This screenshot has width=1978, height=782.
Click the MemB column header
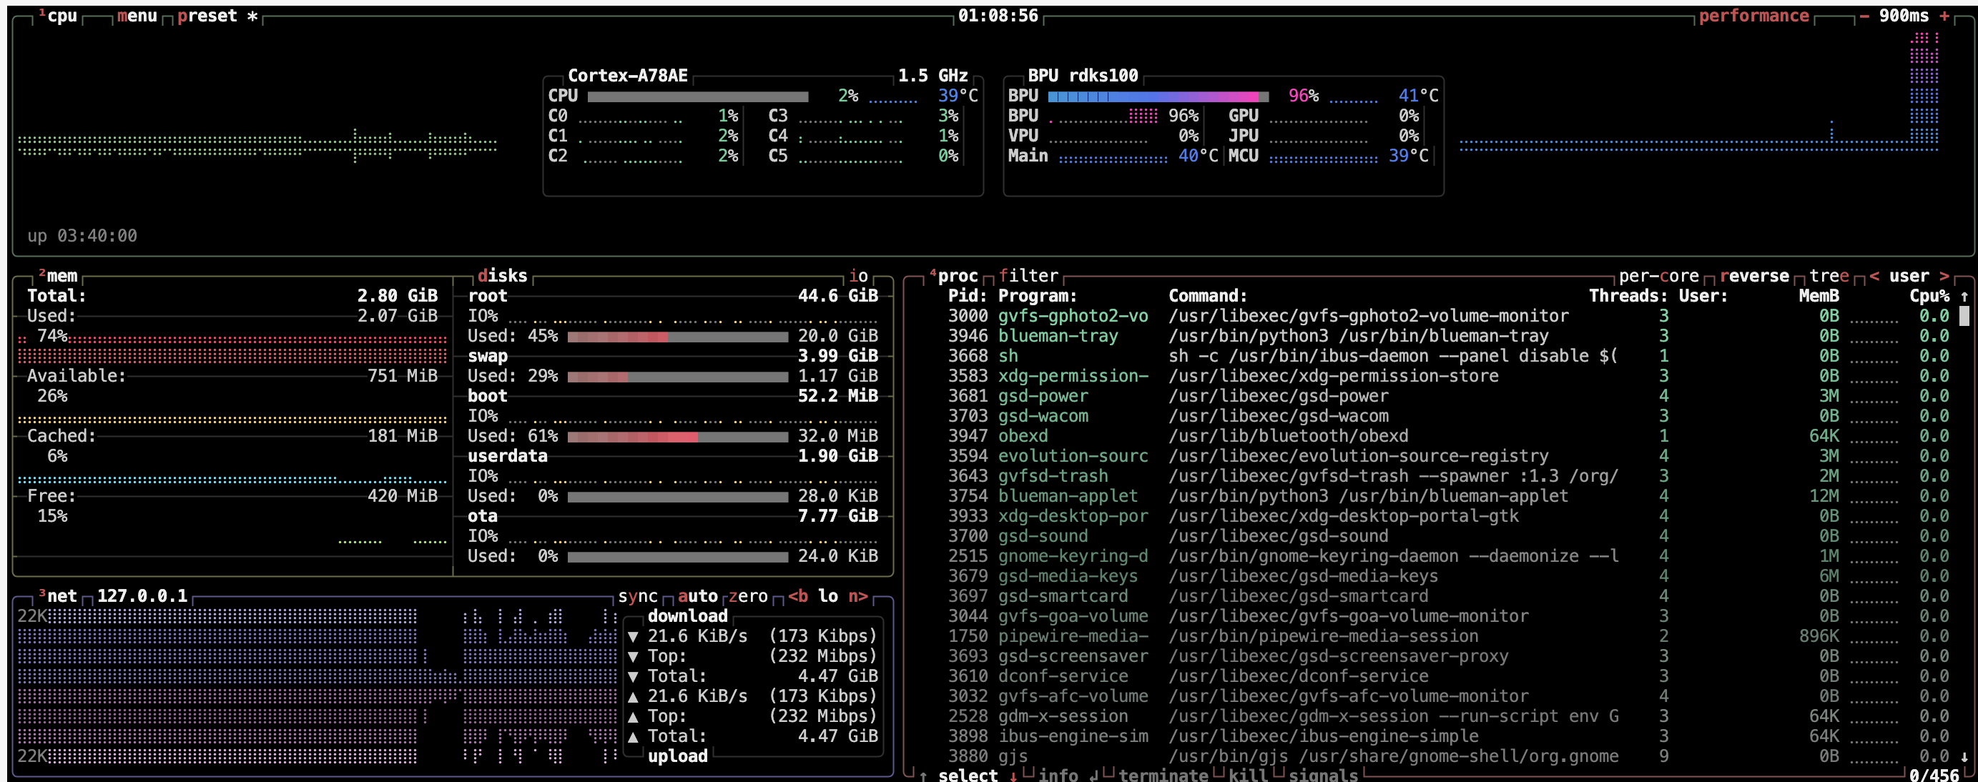coord(1819,295)
